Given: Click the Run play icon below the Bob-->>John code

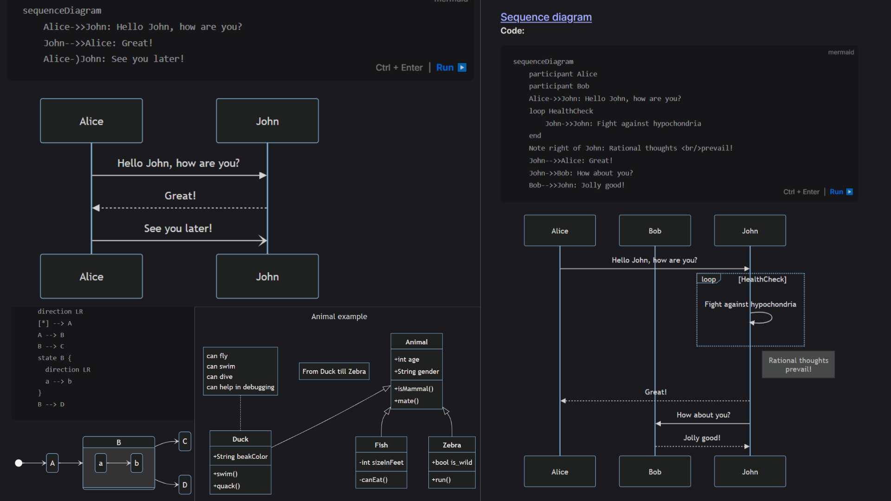Looking at the screenshot, I should (850, 192).
